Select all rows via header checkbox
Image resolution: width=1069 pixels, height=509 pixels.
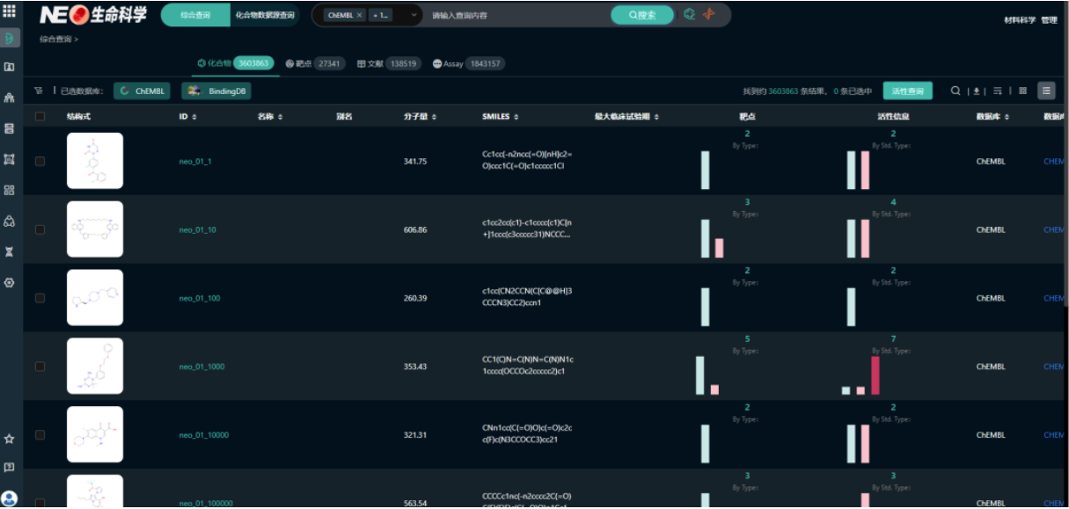pos(40,116)
